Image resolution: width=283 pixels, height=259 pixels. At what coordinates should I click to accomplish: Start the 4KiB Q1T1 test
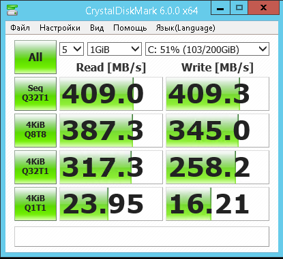(35, 204)
